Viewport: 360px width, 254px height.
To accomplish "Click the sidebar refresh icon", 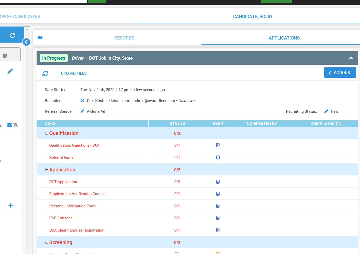I will pos(12,35).
